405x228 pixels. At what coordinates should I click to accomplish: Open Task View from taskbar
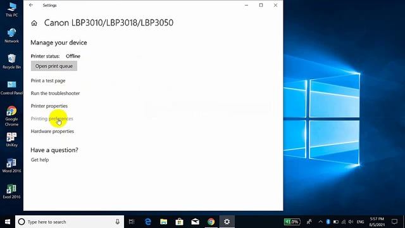point(132,222)
